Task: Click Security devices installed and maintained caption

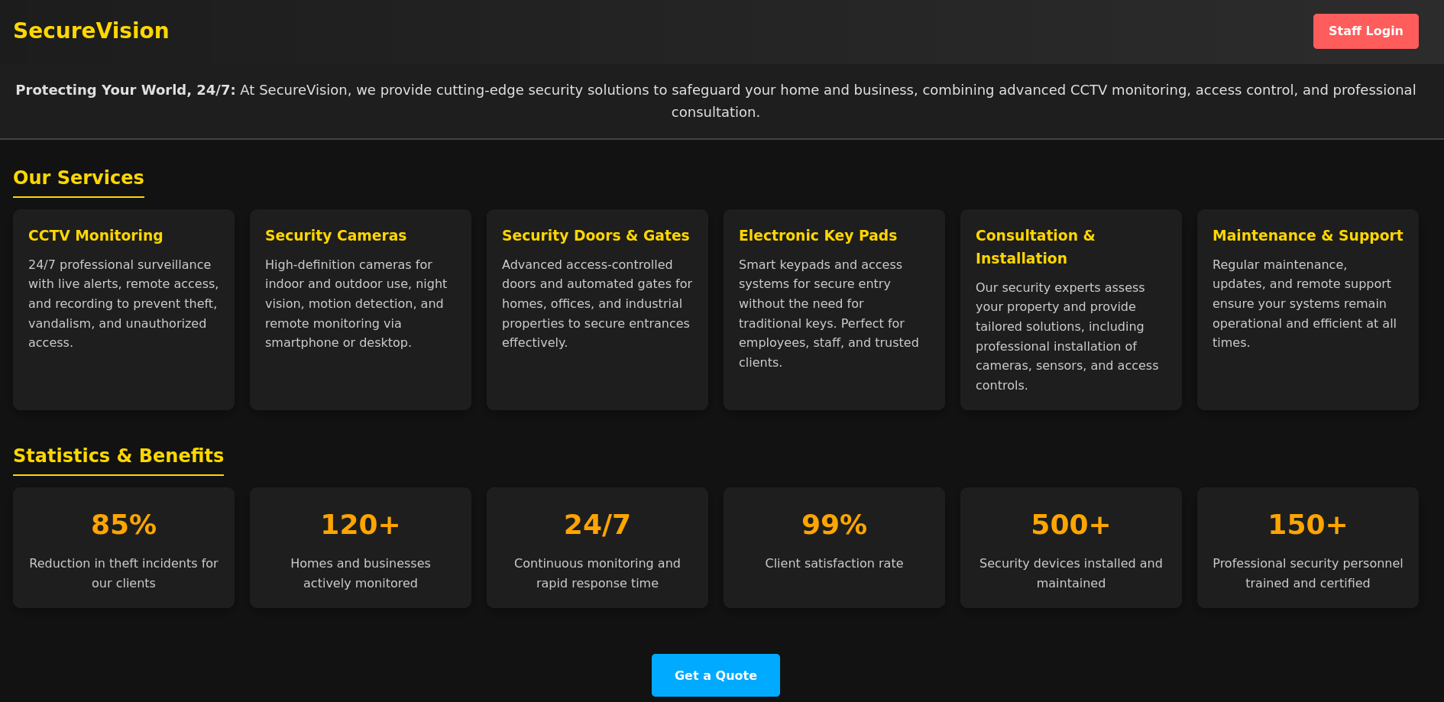Action: click(1071, 573)
